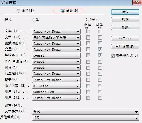This screenshot has width=142, height=123.
Task: Select the 简单(S) radio button
Action: (18, 11)
